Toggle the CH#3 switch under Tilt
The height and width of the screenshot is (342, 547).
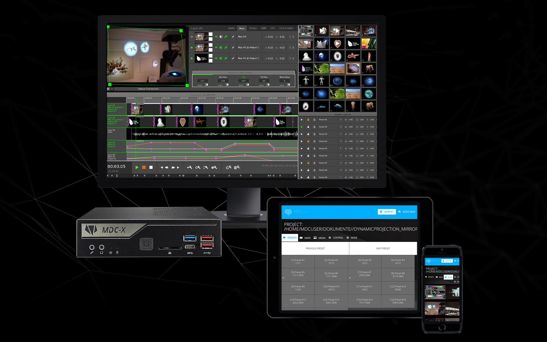point(248,85)
